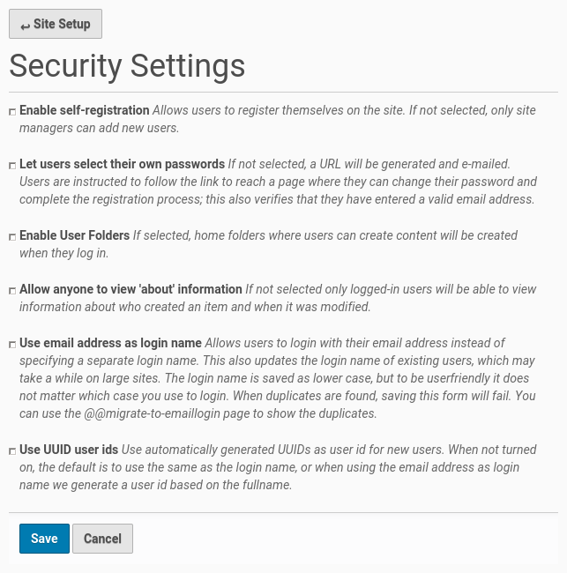Toggle the Enable User Folders checkbox
This screenshot has height=573, width=567.
(12, 236)
